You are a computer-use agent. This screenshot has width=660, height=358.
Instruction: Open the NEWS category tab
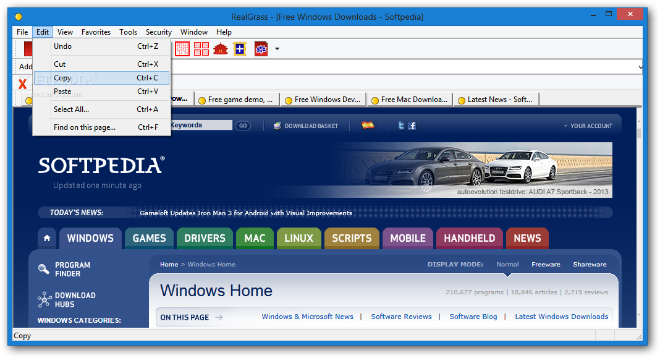click(x=527, y=239)
